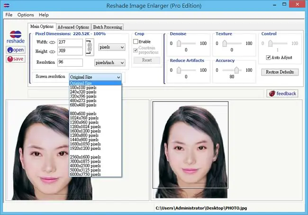Image resolution: width=308 pixels, height=215 pixels.
Task: Click the open image icon button
Action: point(16,50)
